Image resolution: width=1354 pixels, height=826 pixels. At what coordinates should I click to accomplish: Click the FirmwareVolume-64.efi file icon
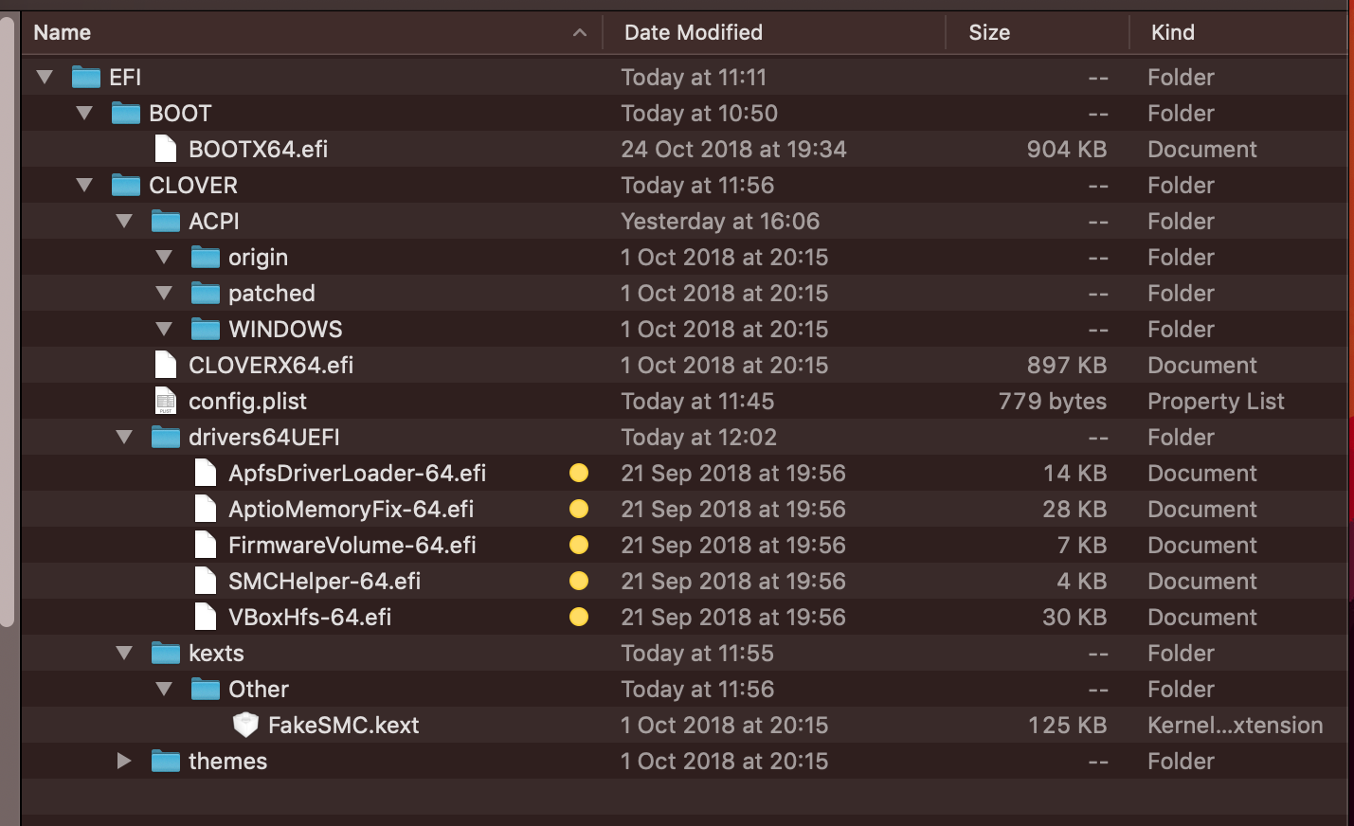(206, 545)
